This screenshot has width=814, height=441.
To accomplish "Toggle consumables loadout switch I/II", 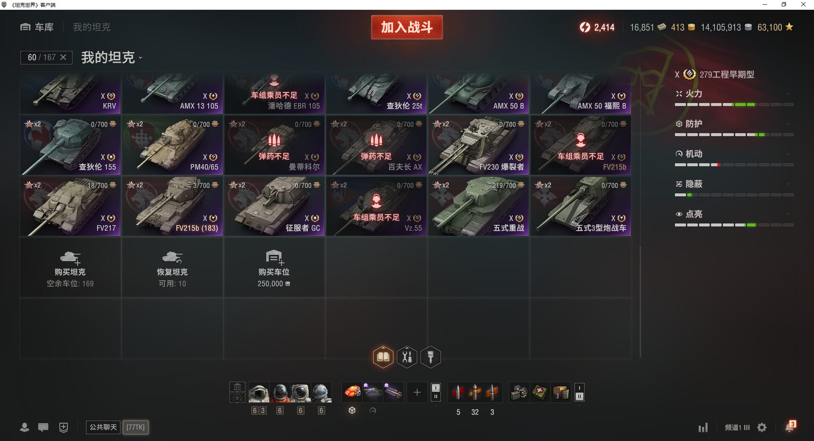I will coord(580,392).
